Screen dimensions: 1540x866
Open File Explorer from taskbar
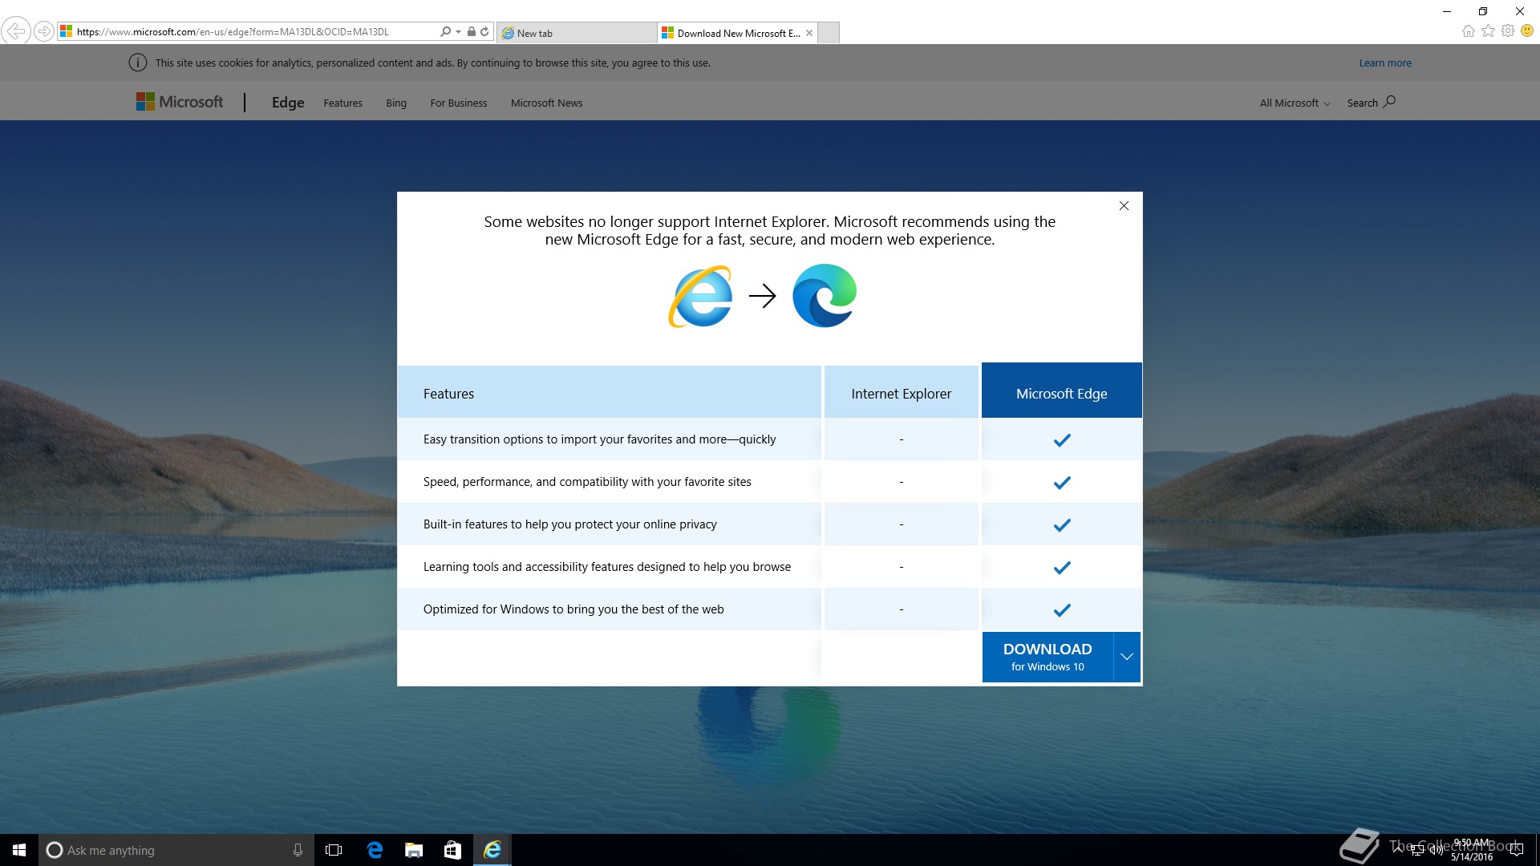pyautogui.click(x=414, y=850)
